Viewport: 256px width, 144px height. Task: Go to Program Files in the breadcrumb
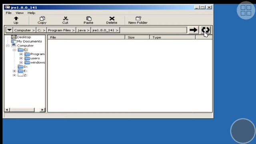point(61,30)
